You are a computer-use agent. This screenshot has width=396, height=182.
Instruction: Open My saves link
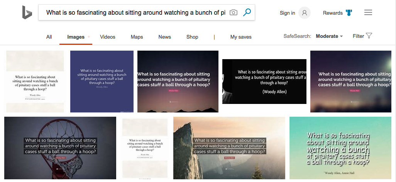coord(241,37)
